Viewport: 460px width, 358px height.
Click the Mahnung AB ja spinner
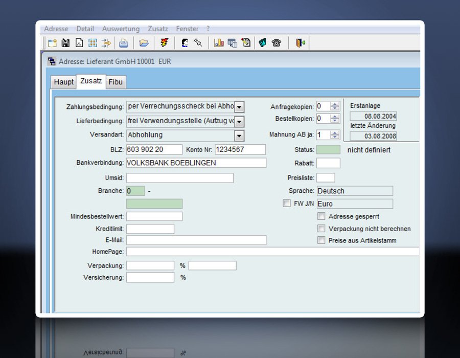335,135
